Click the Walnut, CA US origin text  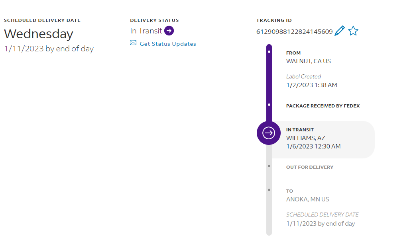pyautogui.click(x=308, y=61)
